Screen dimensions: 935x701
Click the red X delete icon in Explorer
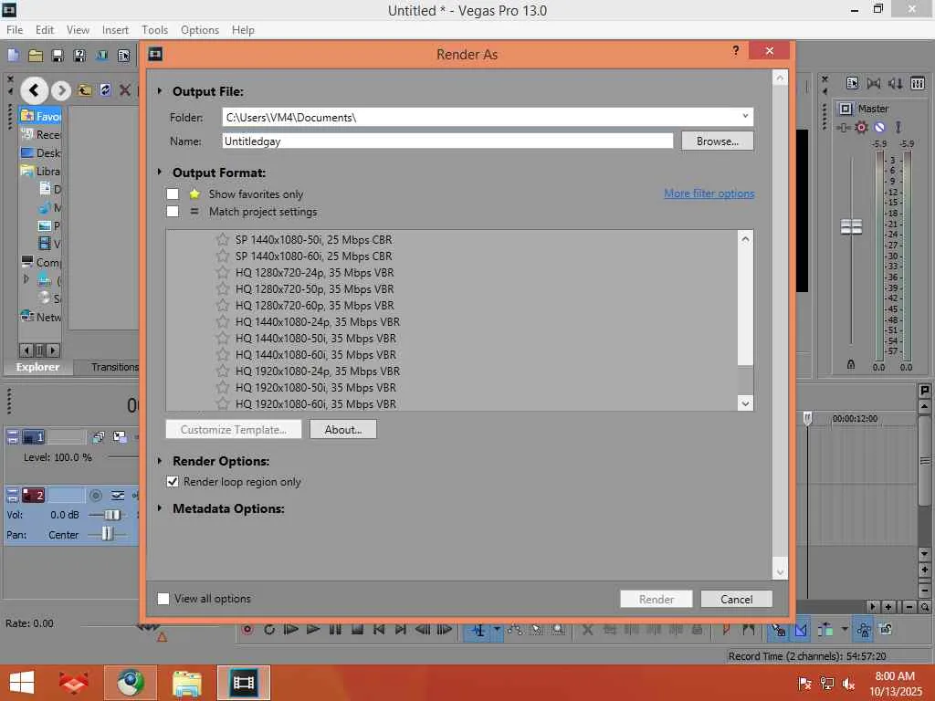click(x=124, y=90)
